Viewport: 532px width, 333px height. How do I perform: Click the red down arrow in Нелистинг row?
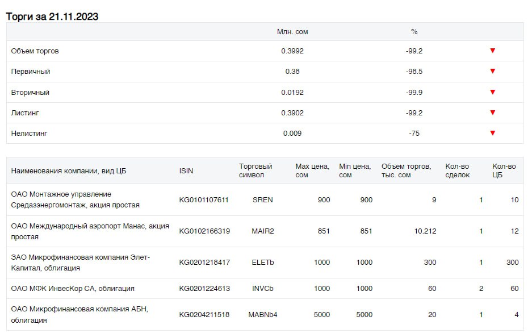[x=493, y=133]
